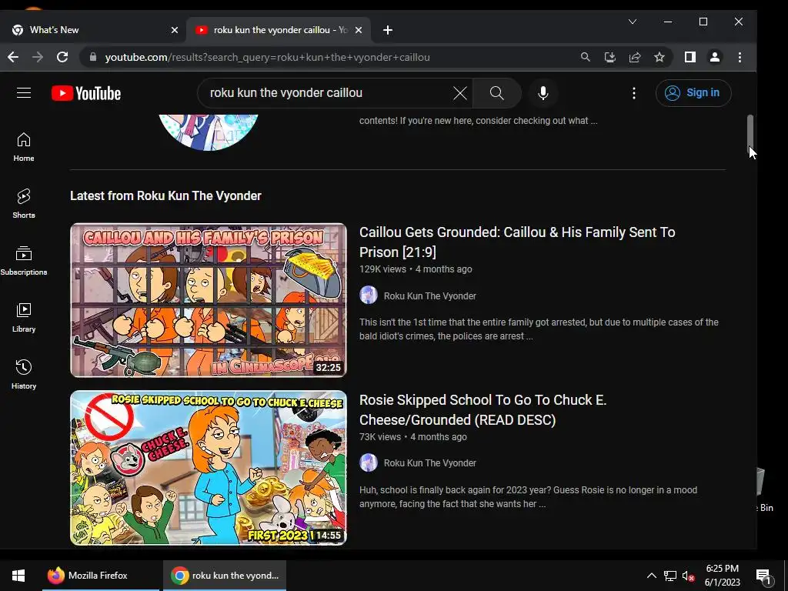Open the tab search dropdown arrow
The image size is (788, 591).
click(633, 22)
